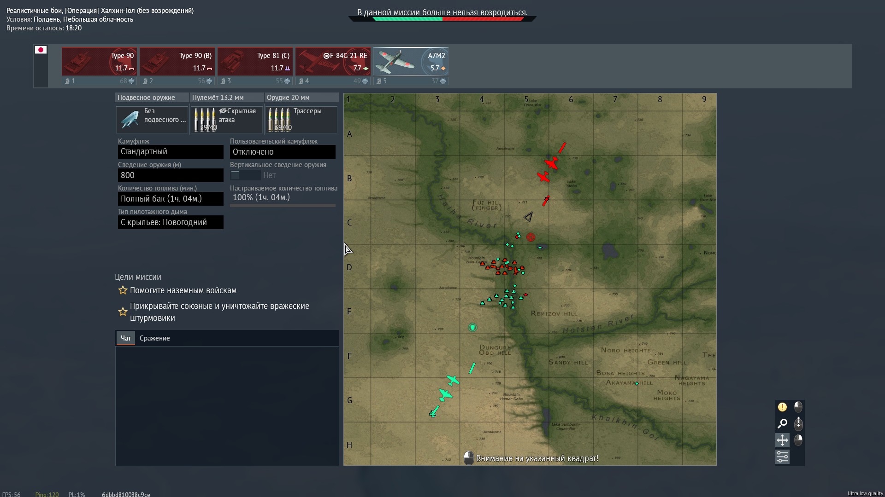Select the A7M2 aircraft slot
The width and height of the screenshot is (885, 497).
(411, 62)
